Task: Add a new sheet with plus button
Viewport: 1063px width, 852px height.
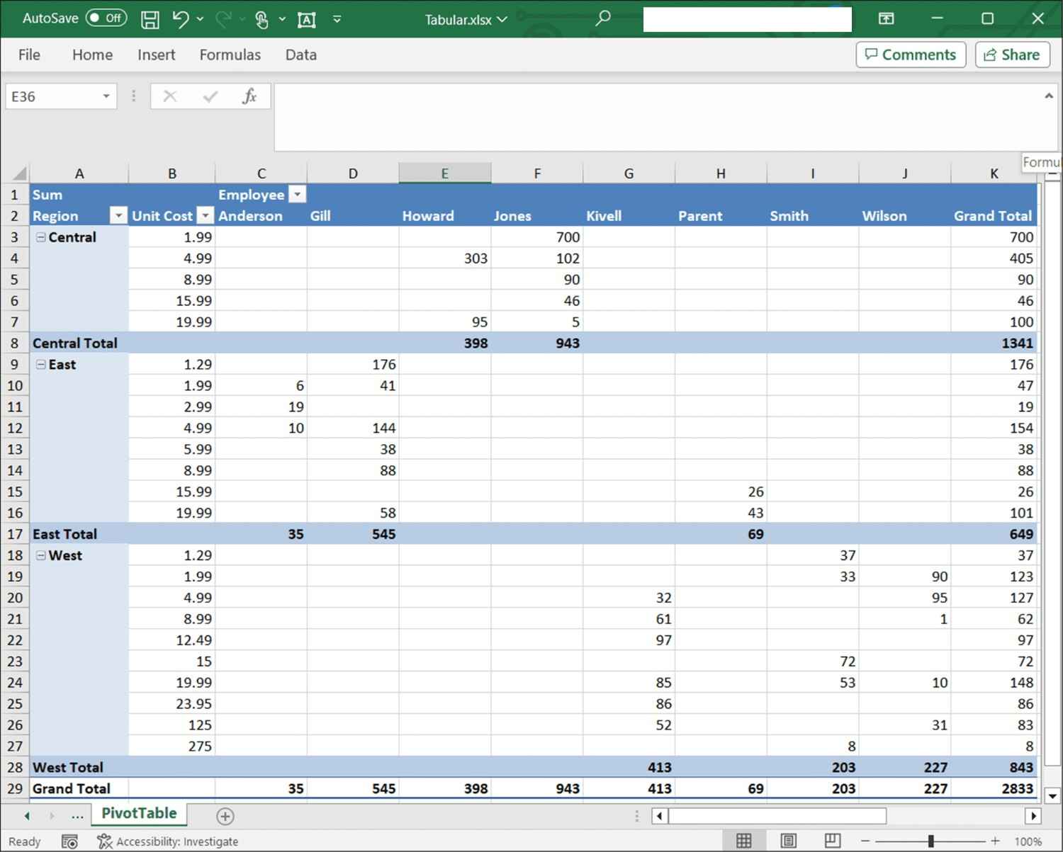Action: [225, 816]
